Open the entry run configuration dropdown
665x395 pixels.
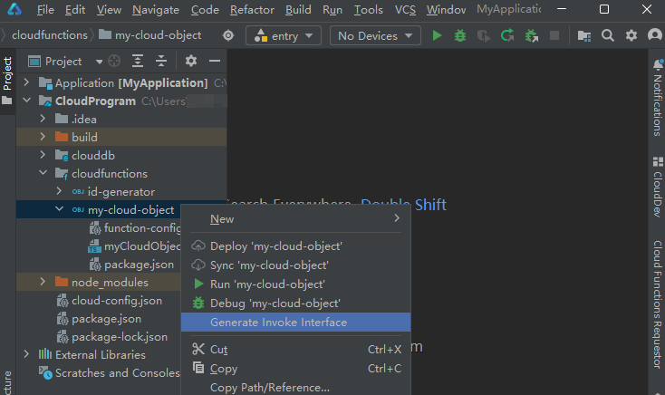click(x=284, y=35)
